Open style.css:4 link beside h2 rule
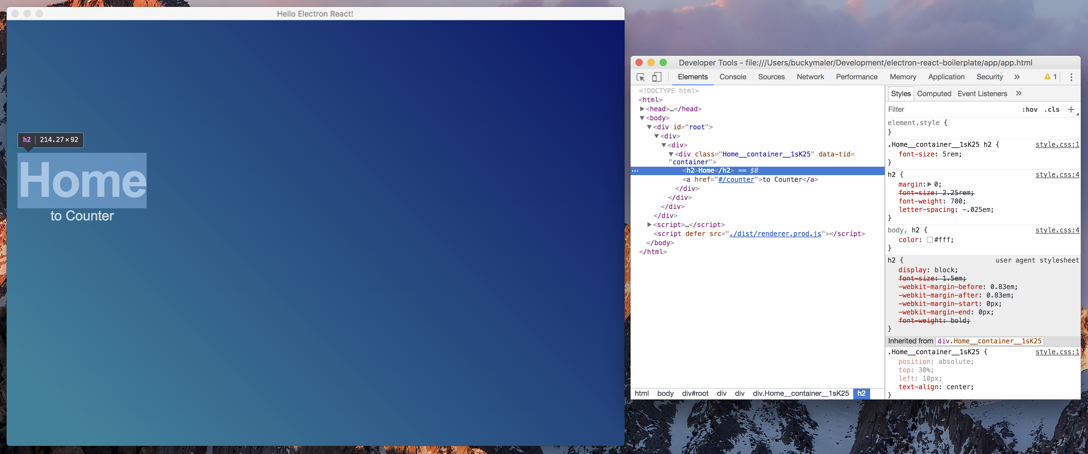 coord(1057,175)
